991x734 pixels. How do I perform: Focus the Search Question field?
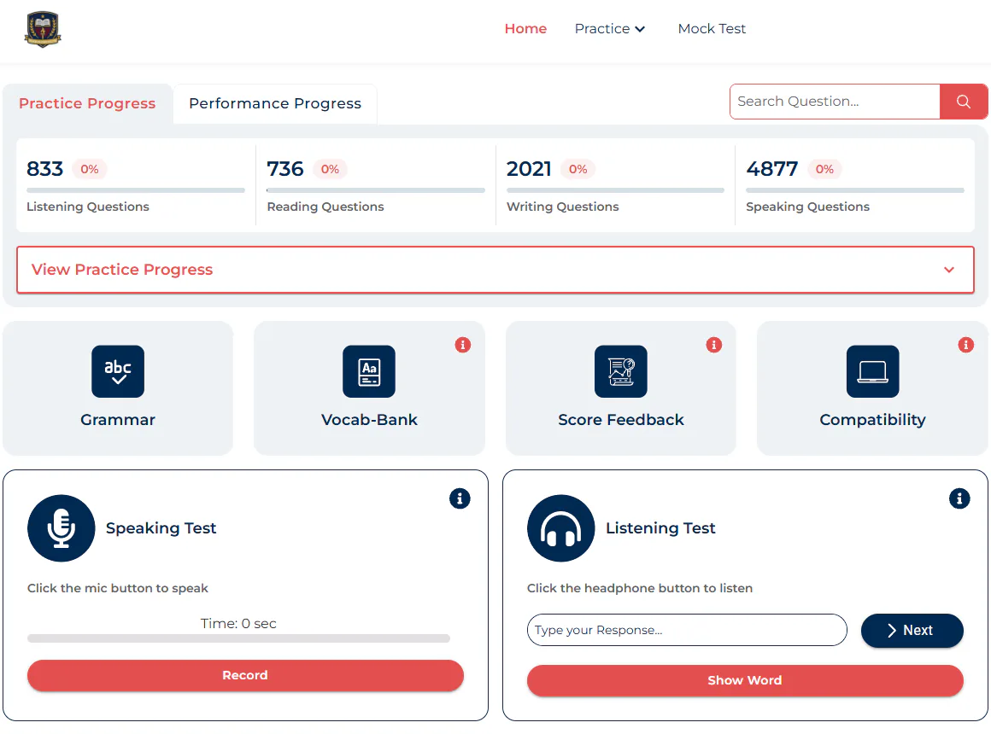[835, 101]
